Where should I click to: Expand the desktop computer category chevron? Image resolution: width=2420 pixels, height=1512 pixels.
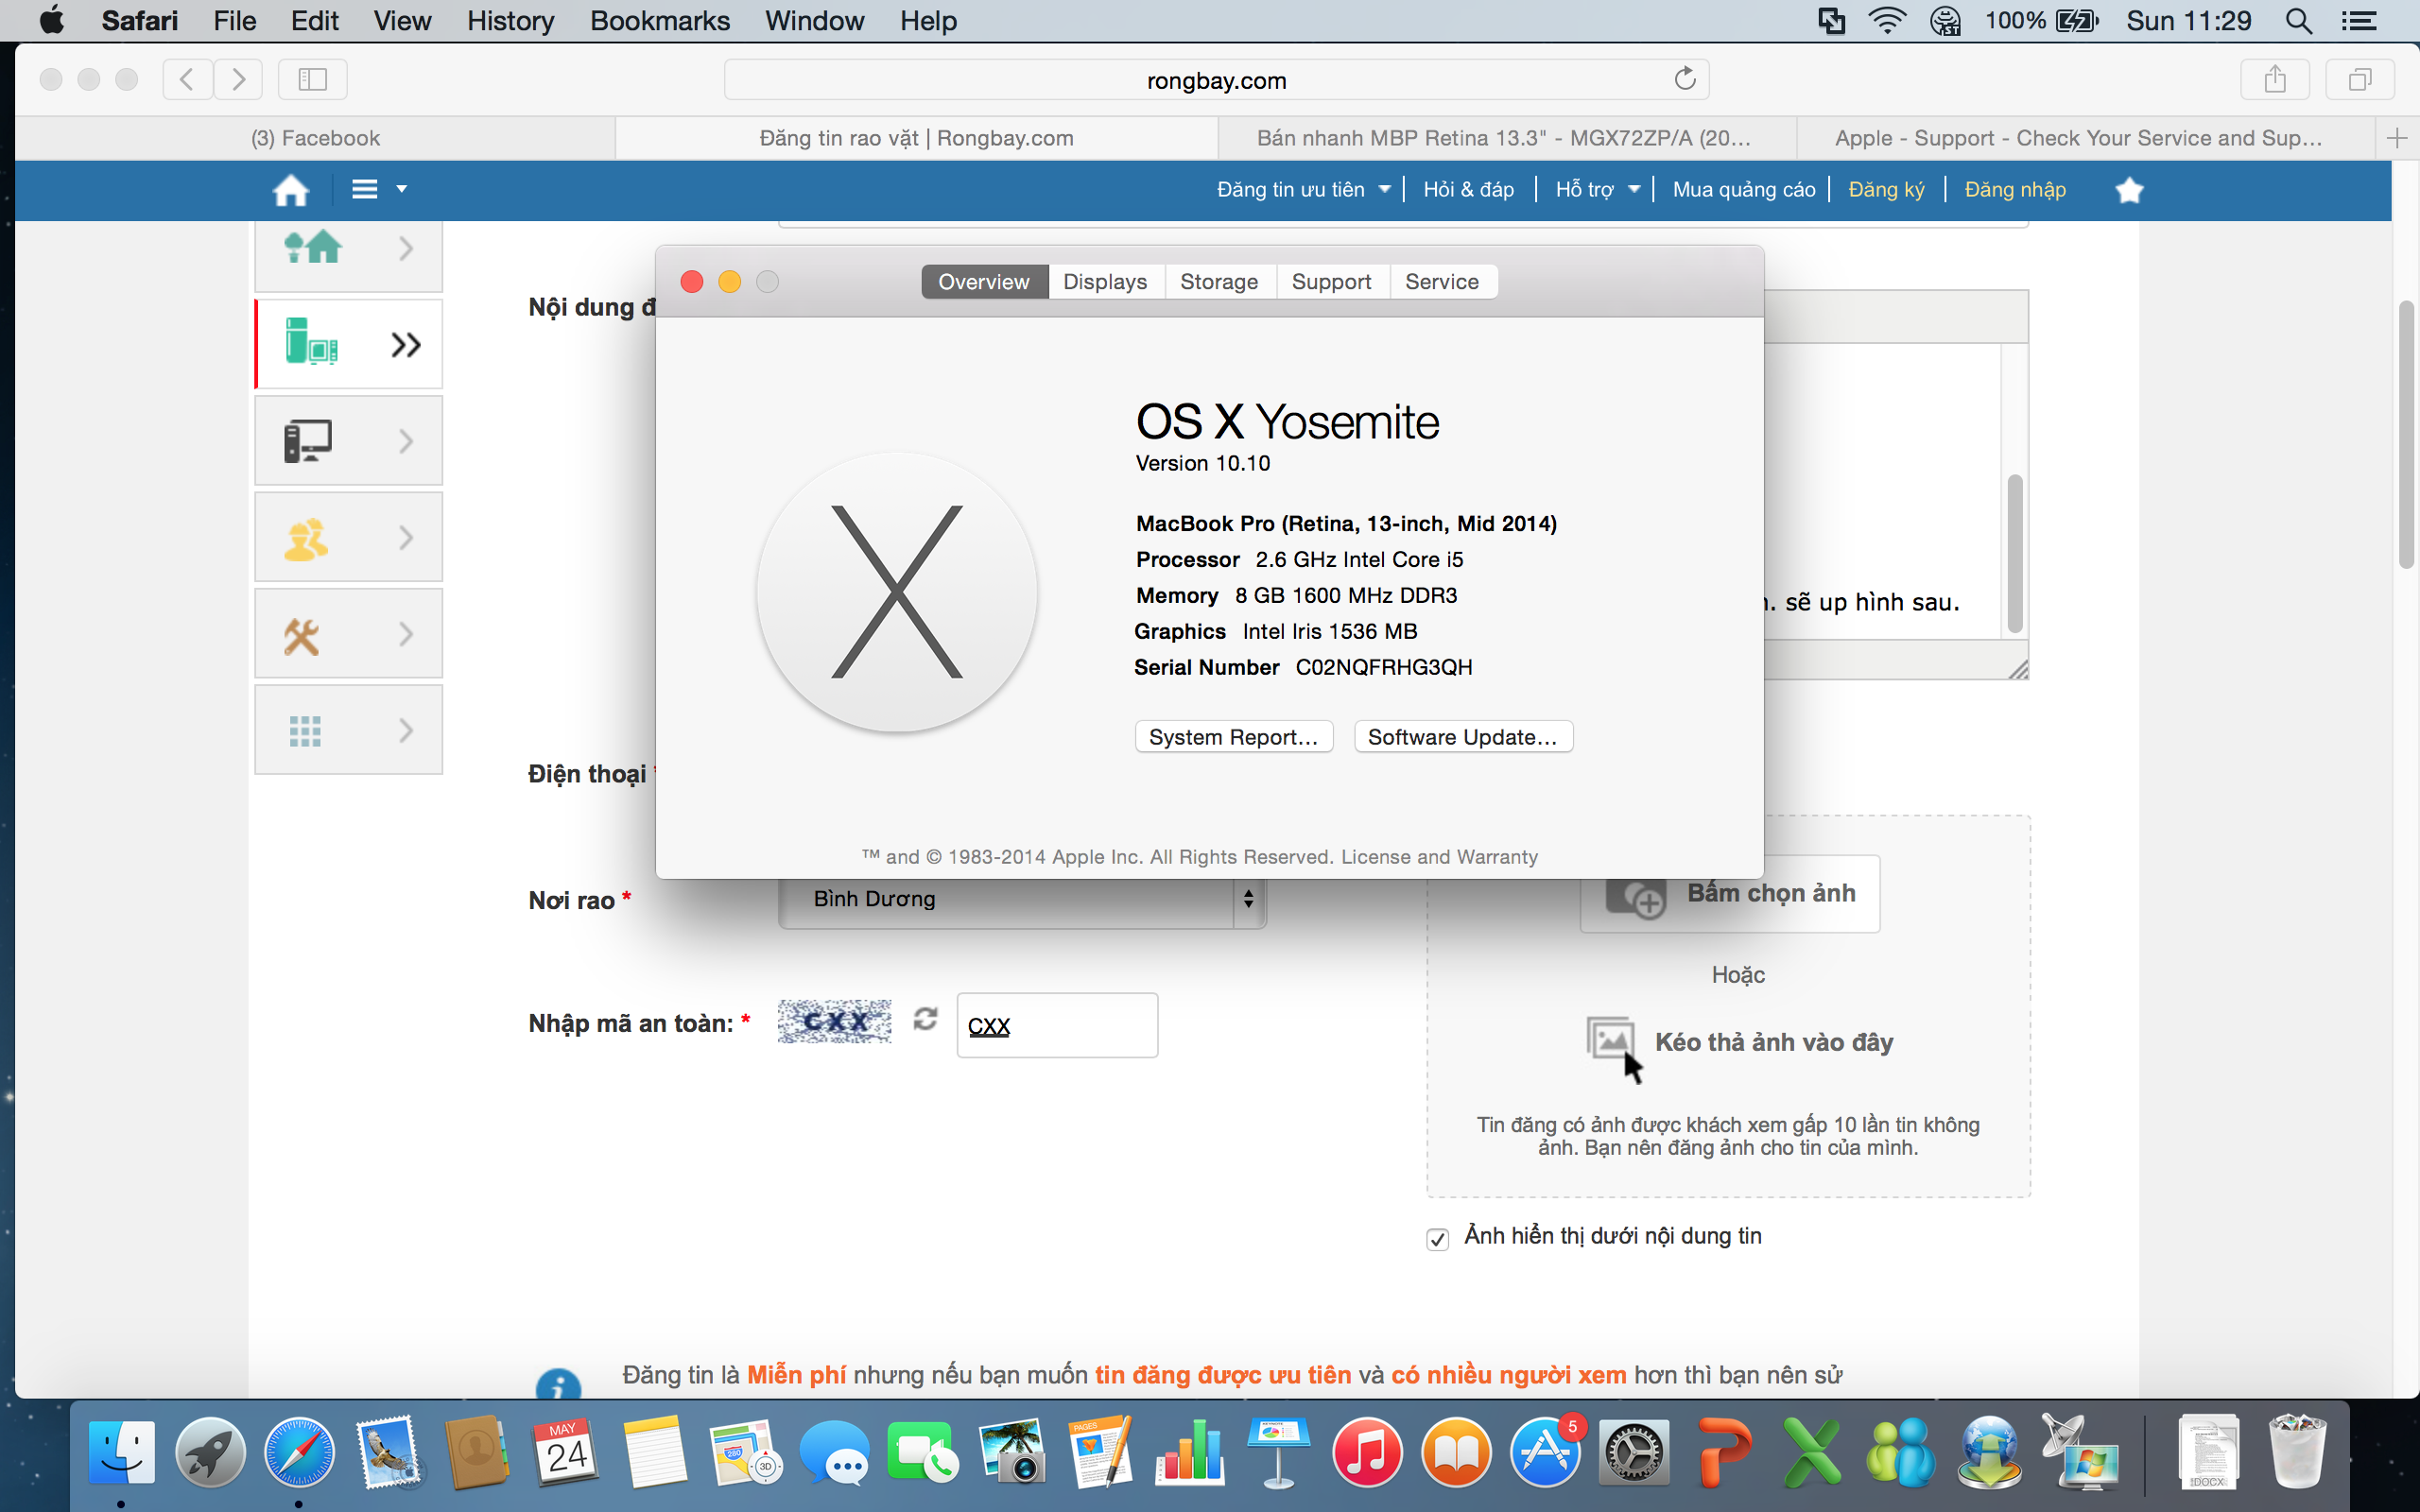tap(406, 441)
